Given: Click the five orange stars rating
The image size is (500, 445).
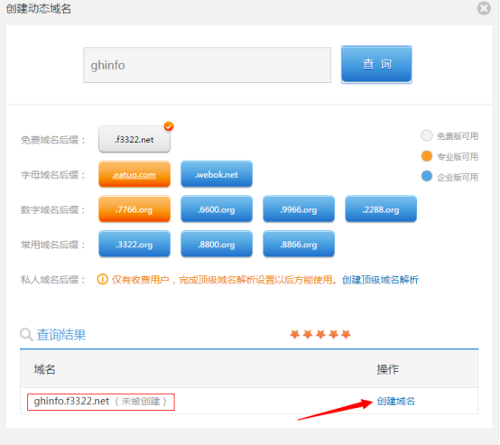Looking at the screenshot, I should (320, 334).
